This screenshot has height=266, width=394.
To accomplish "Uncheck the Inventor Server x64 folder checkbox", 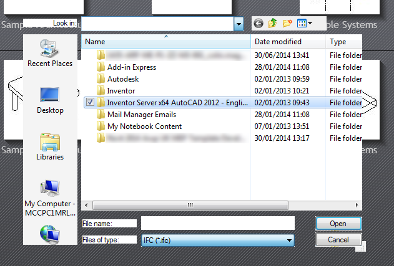I will point(90,102).
